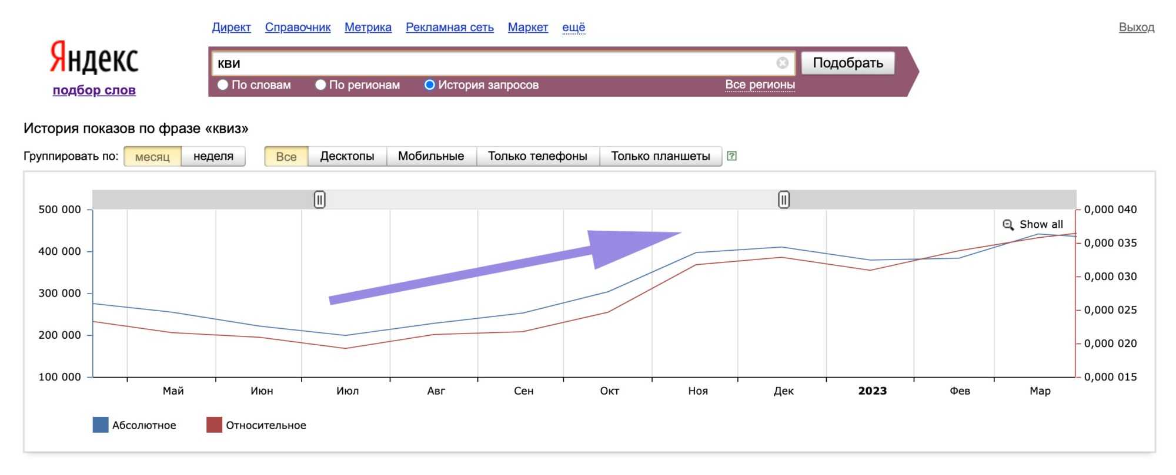Show the Только телефоны data
This screenshot has height=475, width=1176.
coord(537,156)
